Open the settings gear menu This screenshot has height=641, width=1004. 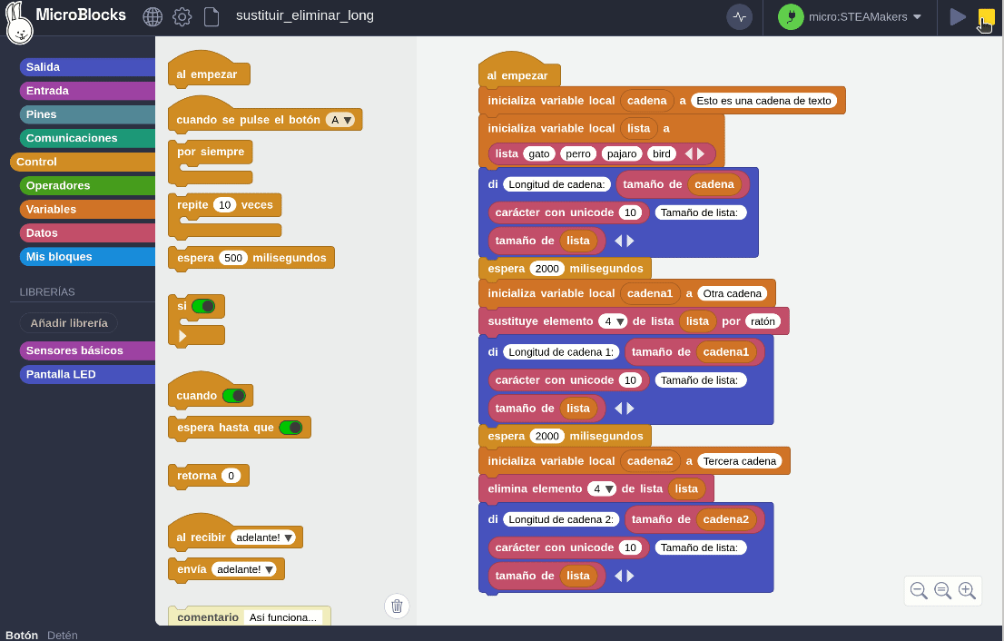click(x=182, y=16)
